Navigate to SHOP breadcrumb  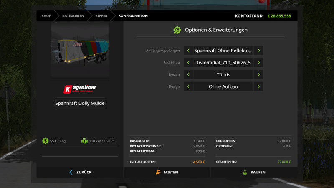[46, 16]
